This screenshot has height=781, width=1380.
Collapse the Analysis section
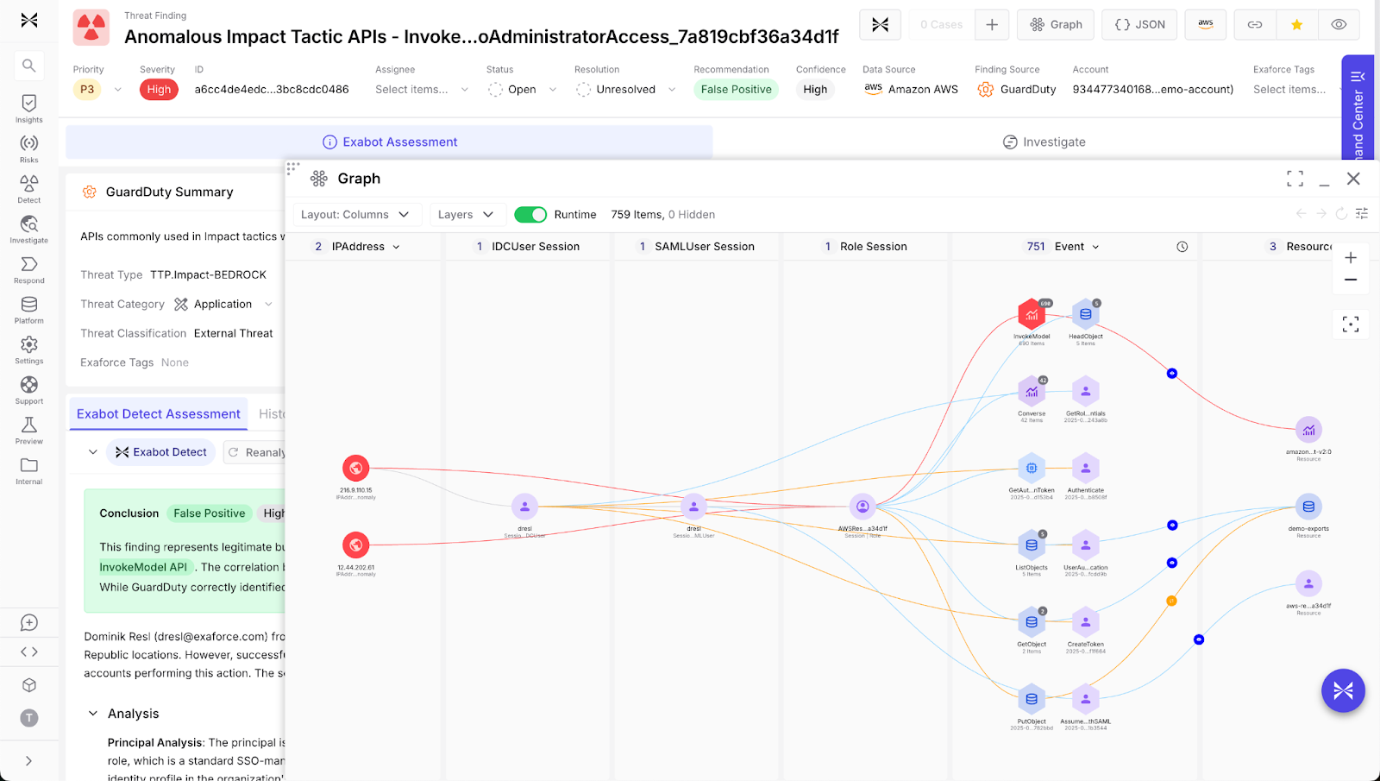click(93, 714)
